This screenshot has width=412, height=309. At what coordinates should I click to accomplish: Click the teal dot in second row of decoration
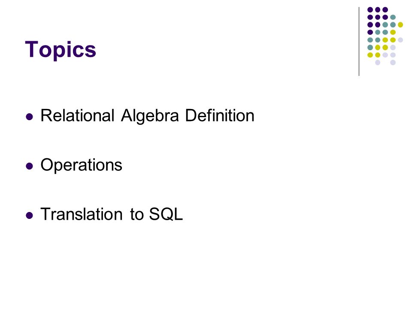click(393, 17)
